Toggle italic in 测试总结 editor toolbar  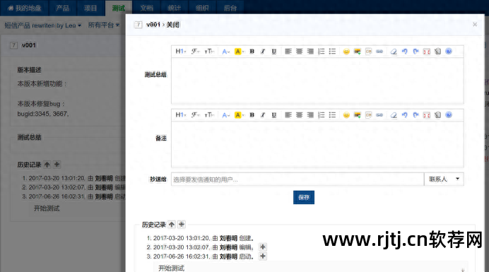click(x=263, y=52)
